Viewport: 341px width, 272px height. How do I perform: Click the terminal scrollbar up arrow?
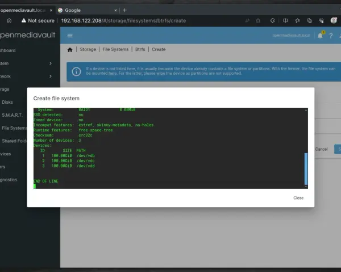(306, 110)
